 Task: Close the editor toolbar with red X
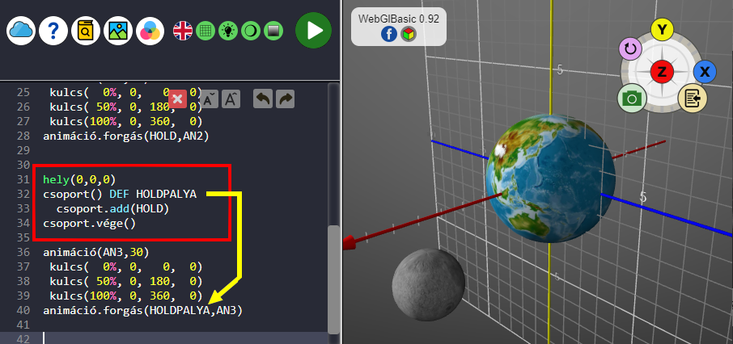[x=178, y=99]
